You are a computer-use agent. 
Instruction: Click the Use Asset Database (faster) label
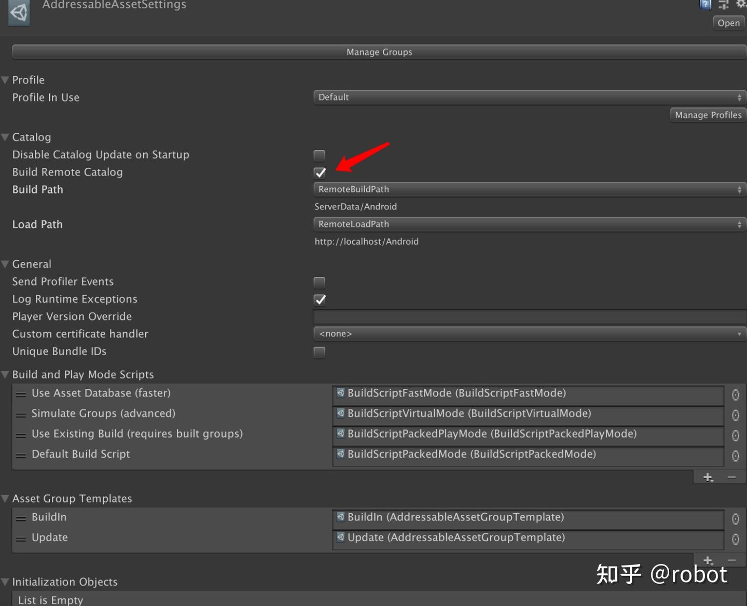[x=101, y=393]
